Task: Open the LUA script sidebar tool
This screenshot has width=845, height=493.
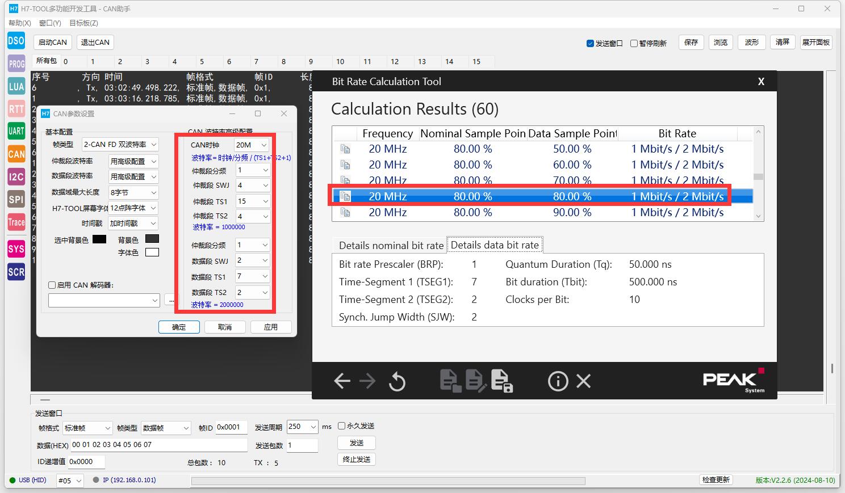Action: point(16,86)
